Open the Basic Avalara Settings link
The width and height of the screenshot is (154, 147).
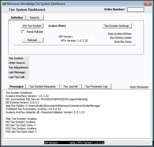point(120,34)
